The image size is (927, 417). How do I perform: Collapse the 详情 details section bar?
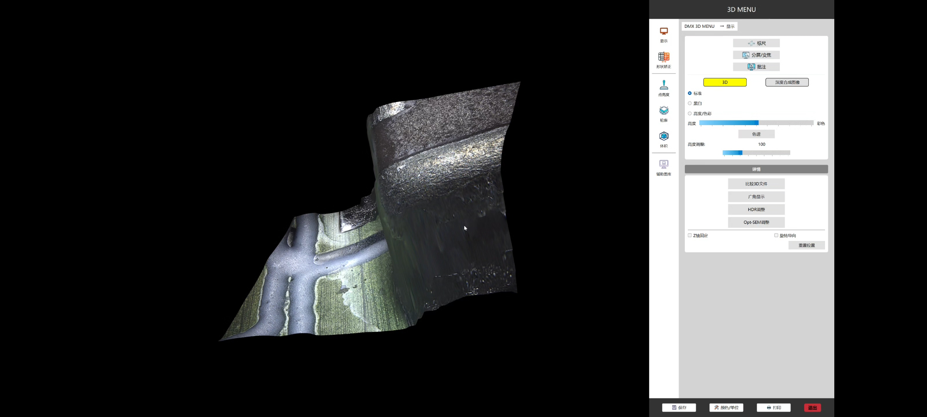coord(756,169)
